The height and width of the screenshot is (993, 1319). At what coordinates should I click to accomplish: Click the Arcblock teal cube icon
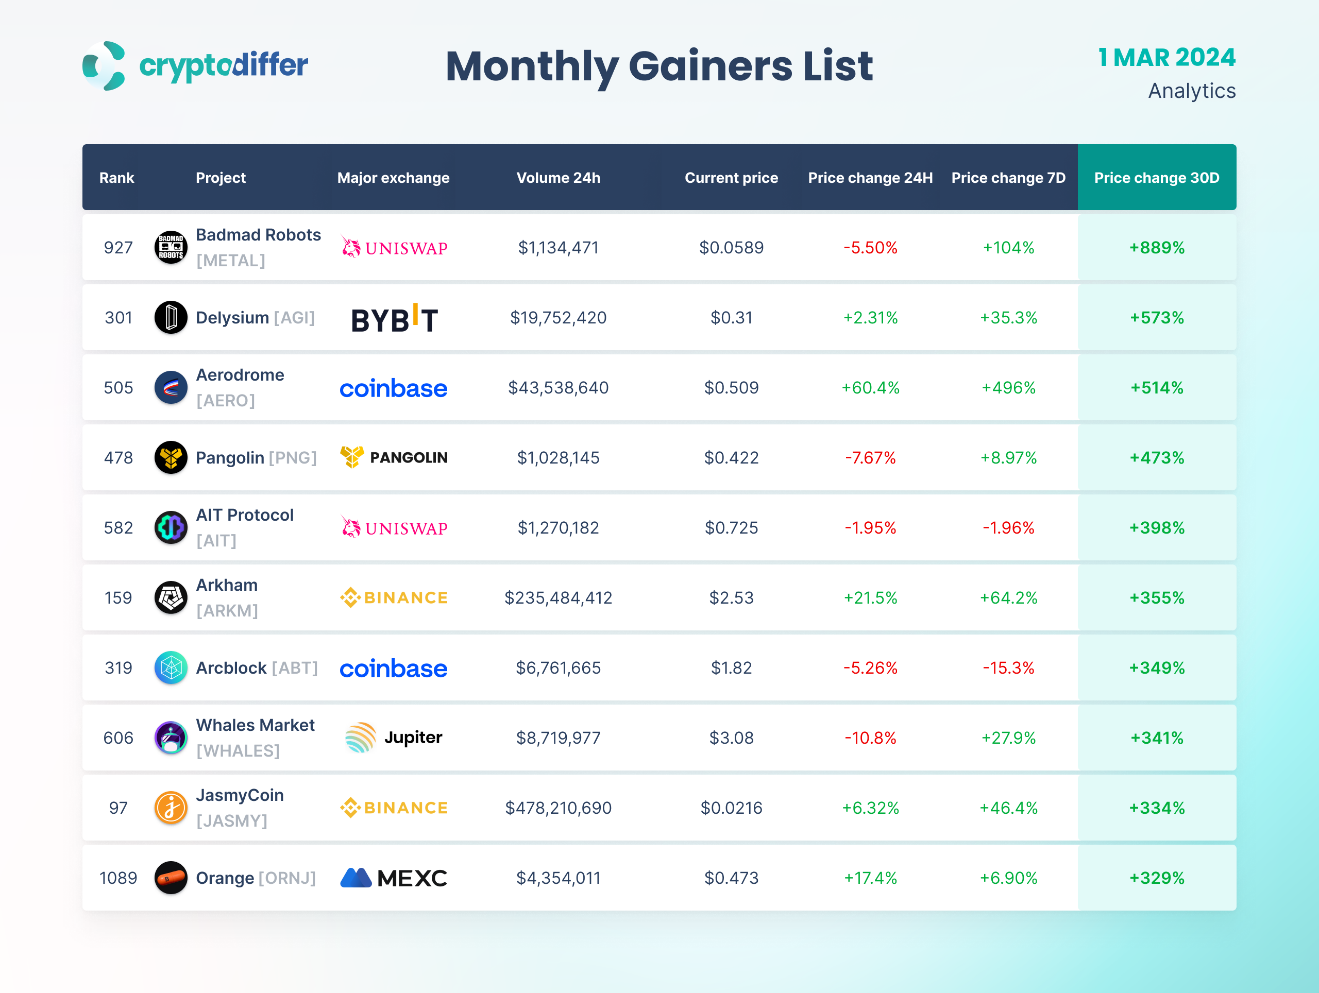tap(171, 667)
